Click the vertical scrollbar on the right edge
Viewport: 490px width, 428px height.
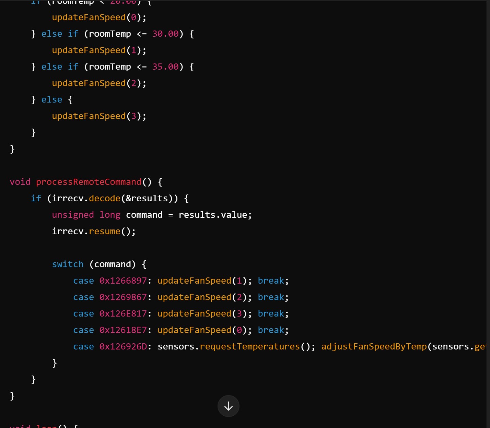pyautogui.click(x=488, y=214)
